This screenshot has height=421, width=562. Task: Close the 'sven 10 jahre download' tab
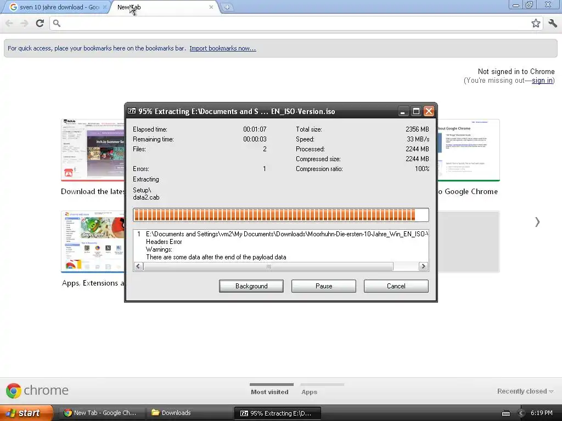point(105,7)
